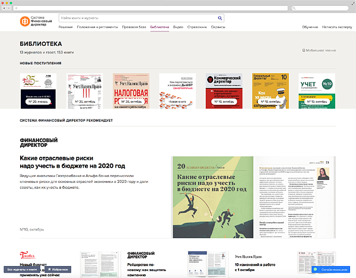Click the browser forward arrow
Viewport: 356px width, 278px height.
coord(9,8)
